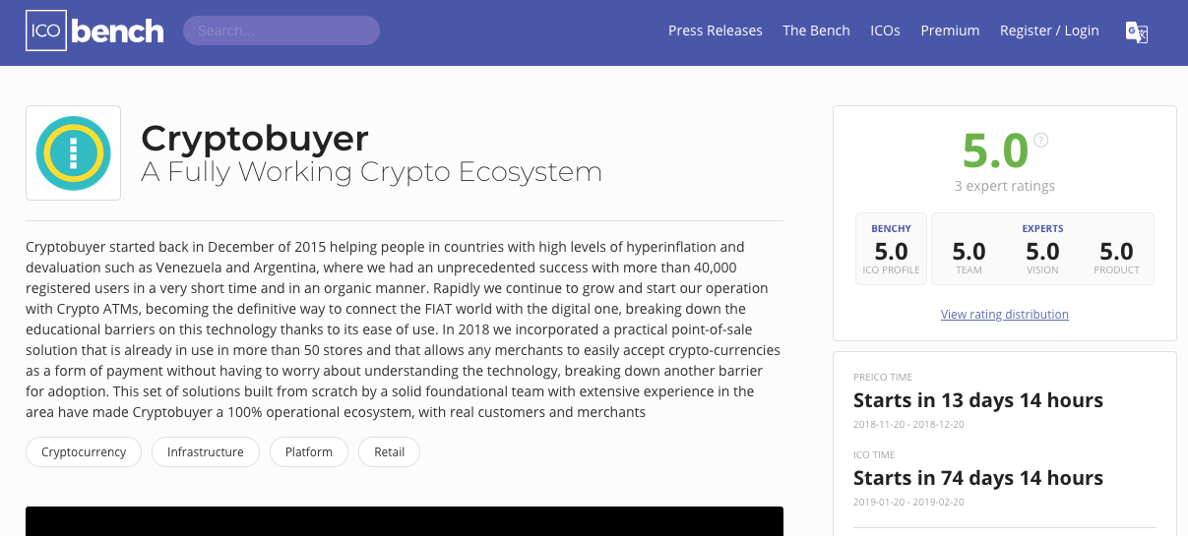1188x536 pixels.
Task: Click the rating help question mark icon
Action: pyautogui.click(x=1041, y=141)
